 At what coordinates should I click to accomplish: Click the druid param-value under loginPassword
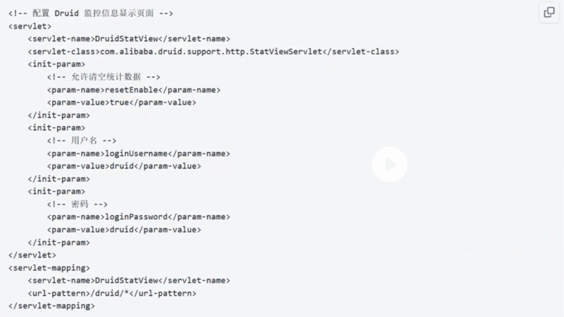(124, 230)
